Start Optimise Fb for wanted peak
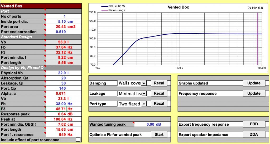Image resolution: width=270 pixels, height=144 pixels. click(x=159, y=134)
